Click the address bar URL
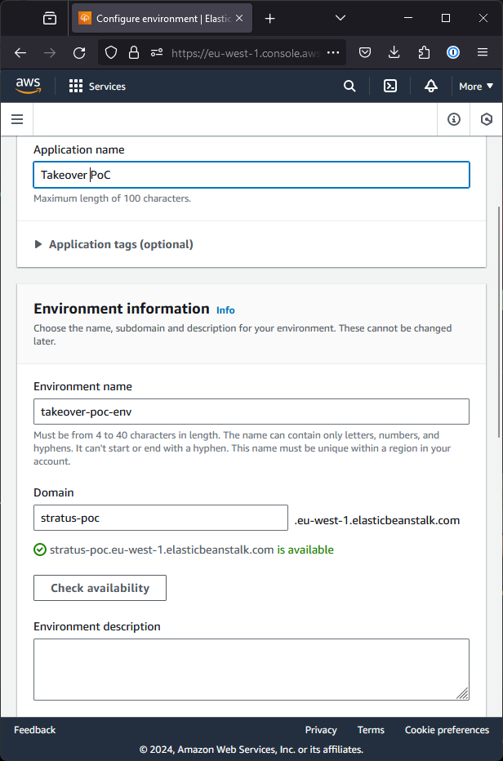Viewport: 503px width, 761px height. 246,53
